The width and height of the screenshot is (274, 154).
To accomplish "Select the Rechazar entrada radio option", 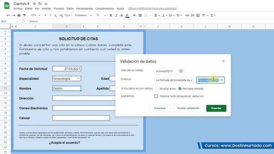I will (x=180, y=89).
